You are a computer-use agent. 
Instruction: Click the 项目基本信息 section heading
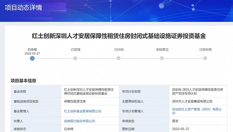pos(23,81)
